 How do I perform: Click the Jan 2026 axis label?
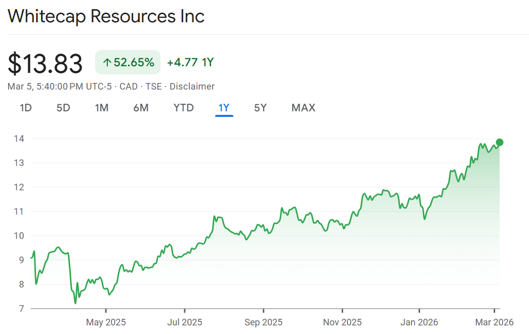coord(419,322)
